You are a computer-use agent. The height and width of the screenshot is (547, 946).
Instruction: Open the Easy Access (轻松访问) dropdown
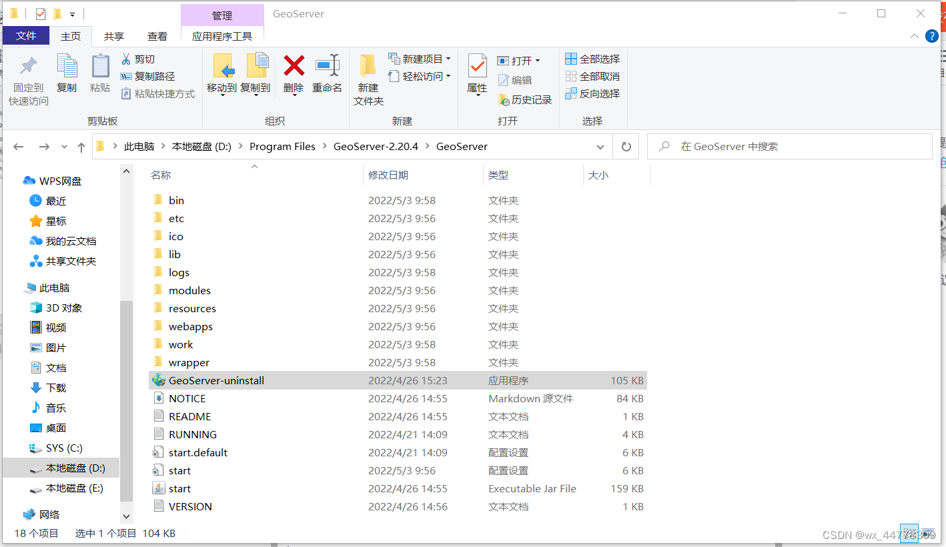click(419, 77)
